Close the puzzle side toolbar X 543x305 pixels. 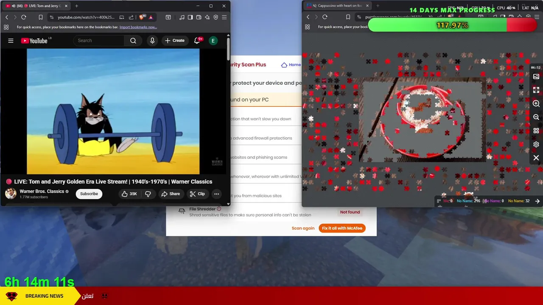tap(536, 158)
